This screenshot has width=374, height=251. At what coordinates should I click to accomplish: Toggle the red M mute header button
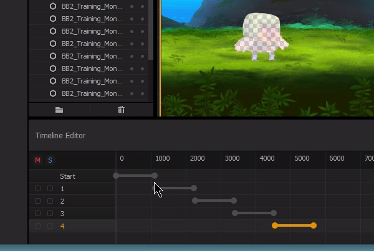click(x=37, y=160)
